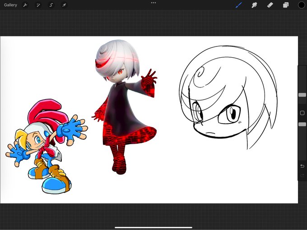The height and width of the screenshot is (230, 307).
Task: Open the Actions wrench menu
Action: (x=25, y=5)
